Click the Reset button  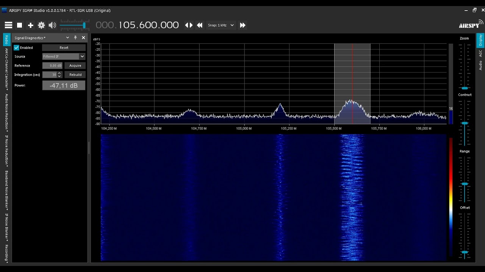(64, 48)
